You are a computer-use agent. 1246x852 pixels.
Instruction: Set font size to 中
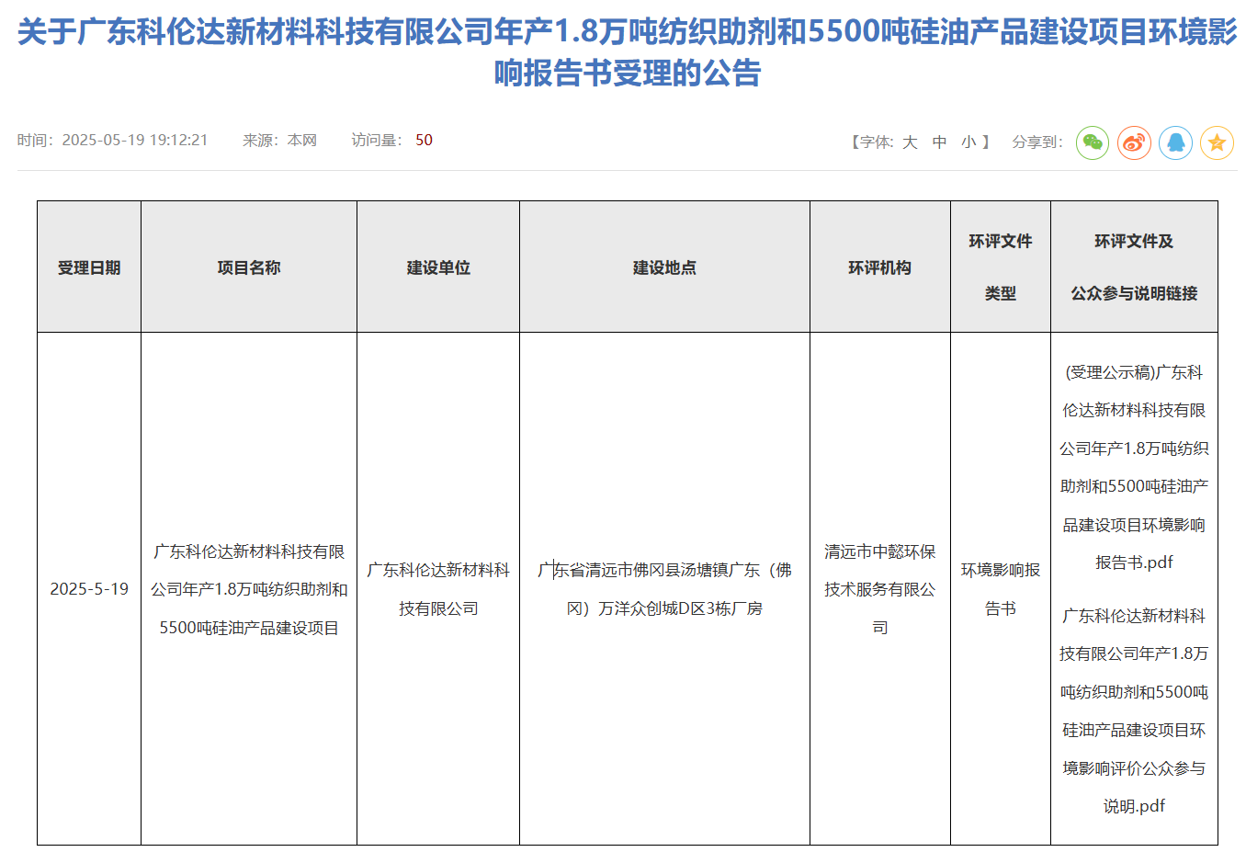(x=939, y=142)
